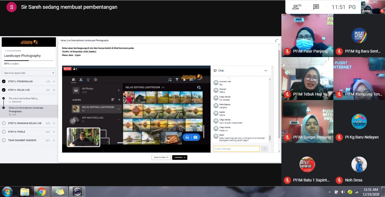Toggle TEAM SAHABAT AKADEMI completion circle
Image resolution: width=385 pixels, height=197 pixels.
pos(4,140)
